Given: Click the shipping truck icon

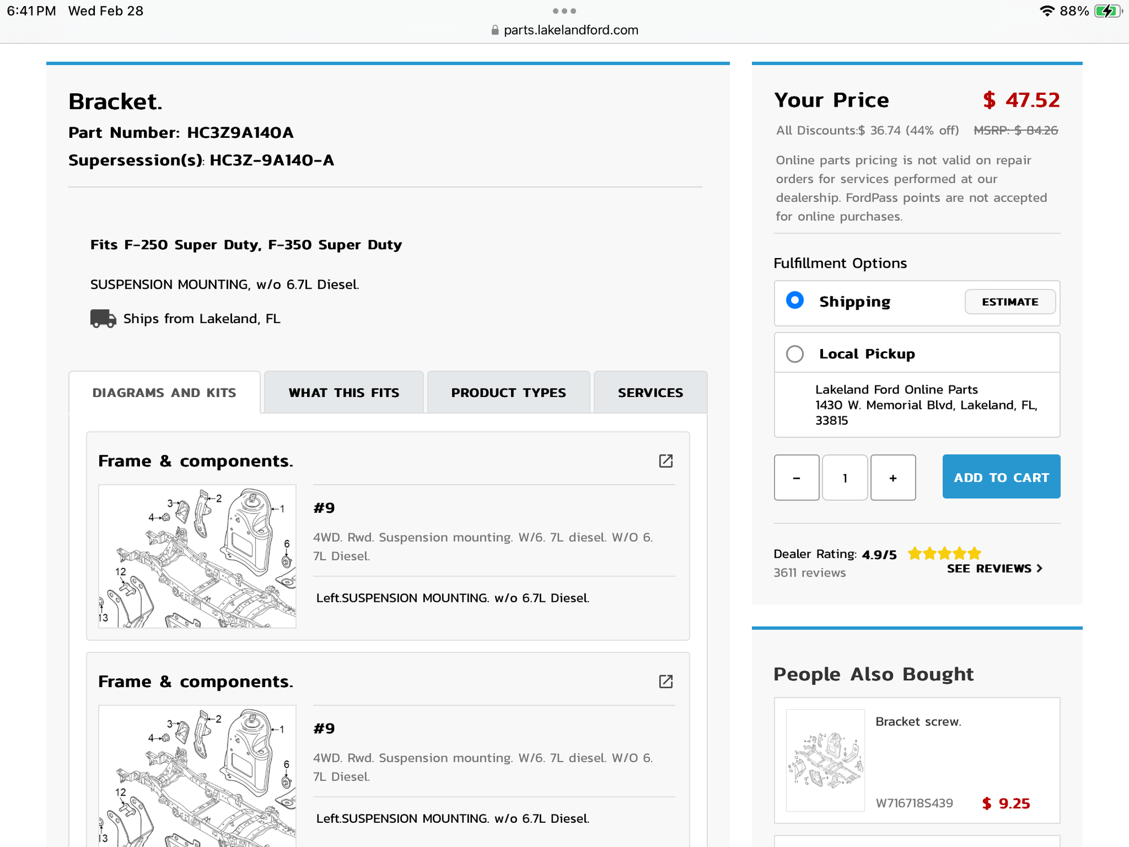Looking at the screenshot, I should click(103, 318).
